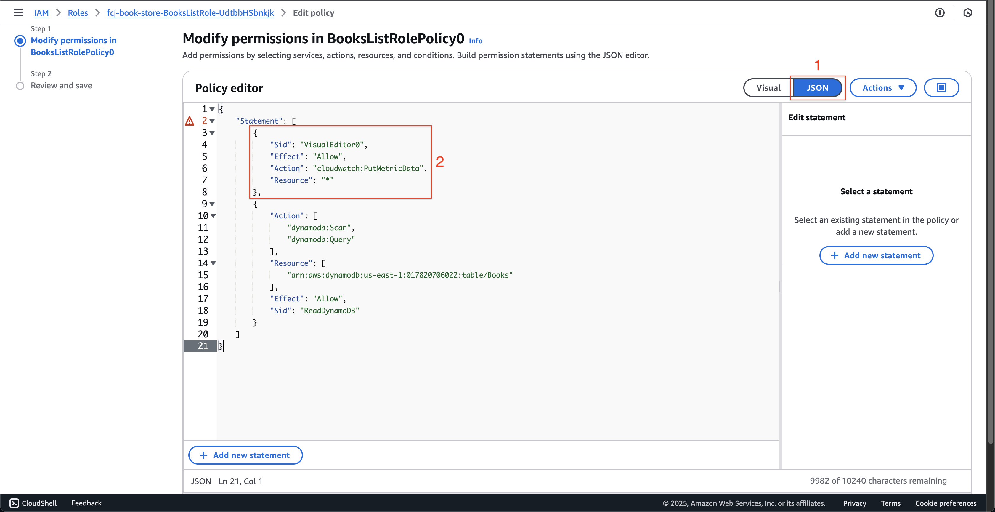Click the IAM breadcrumb link
The height and width of the screenshot is (512, 995).
pos(41,12)
